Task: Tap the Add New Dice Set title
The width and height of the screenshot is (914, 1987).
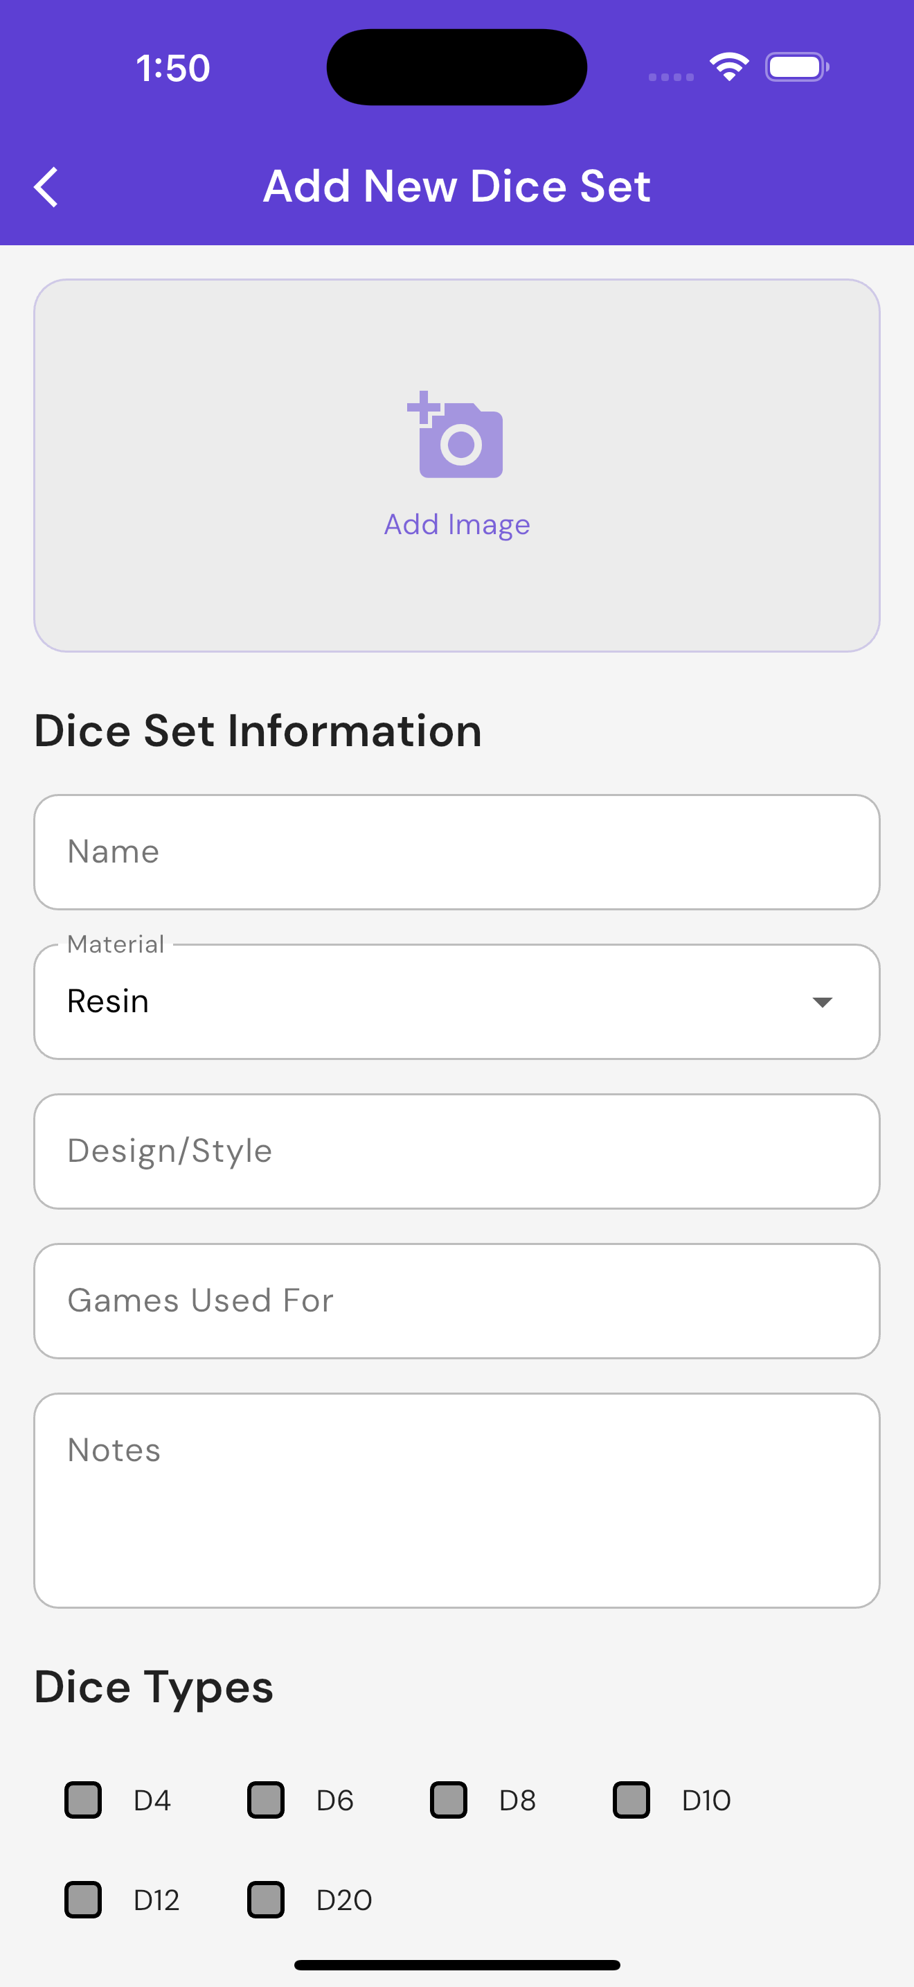Action: point(457,186)
